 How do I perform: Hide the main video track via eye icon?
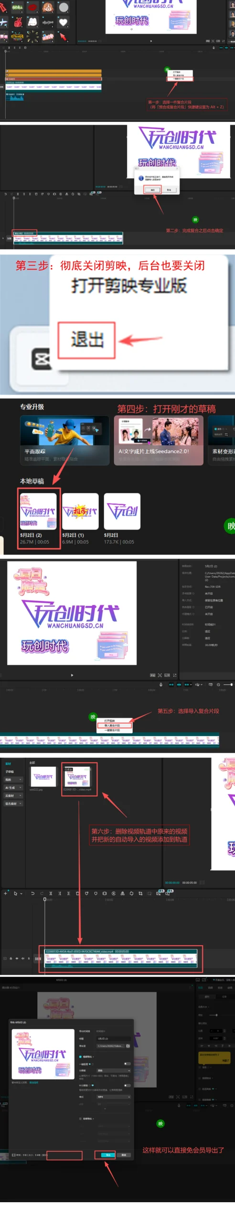(17, 959)
